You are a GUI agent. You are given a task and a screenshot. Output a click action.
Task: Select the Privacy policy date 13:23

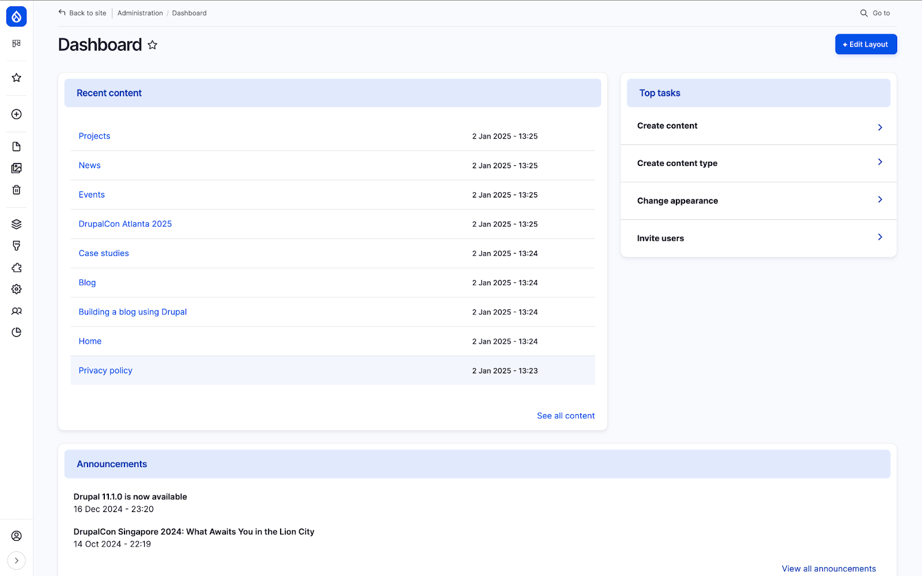pos(505,371)
